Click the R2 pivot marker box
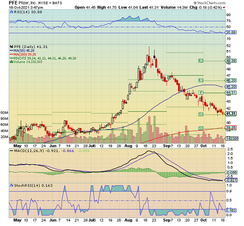This screenshot has height=226, width=244. pos(201,60)
